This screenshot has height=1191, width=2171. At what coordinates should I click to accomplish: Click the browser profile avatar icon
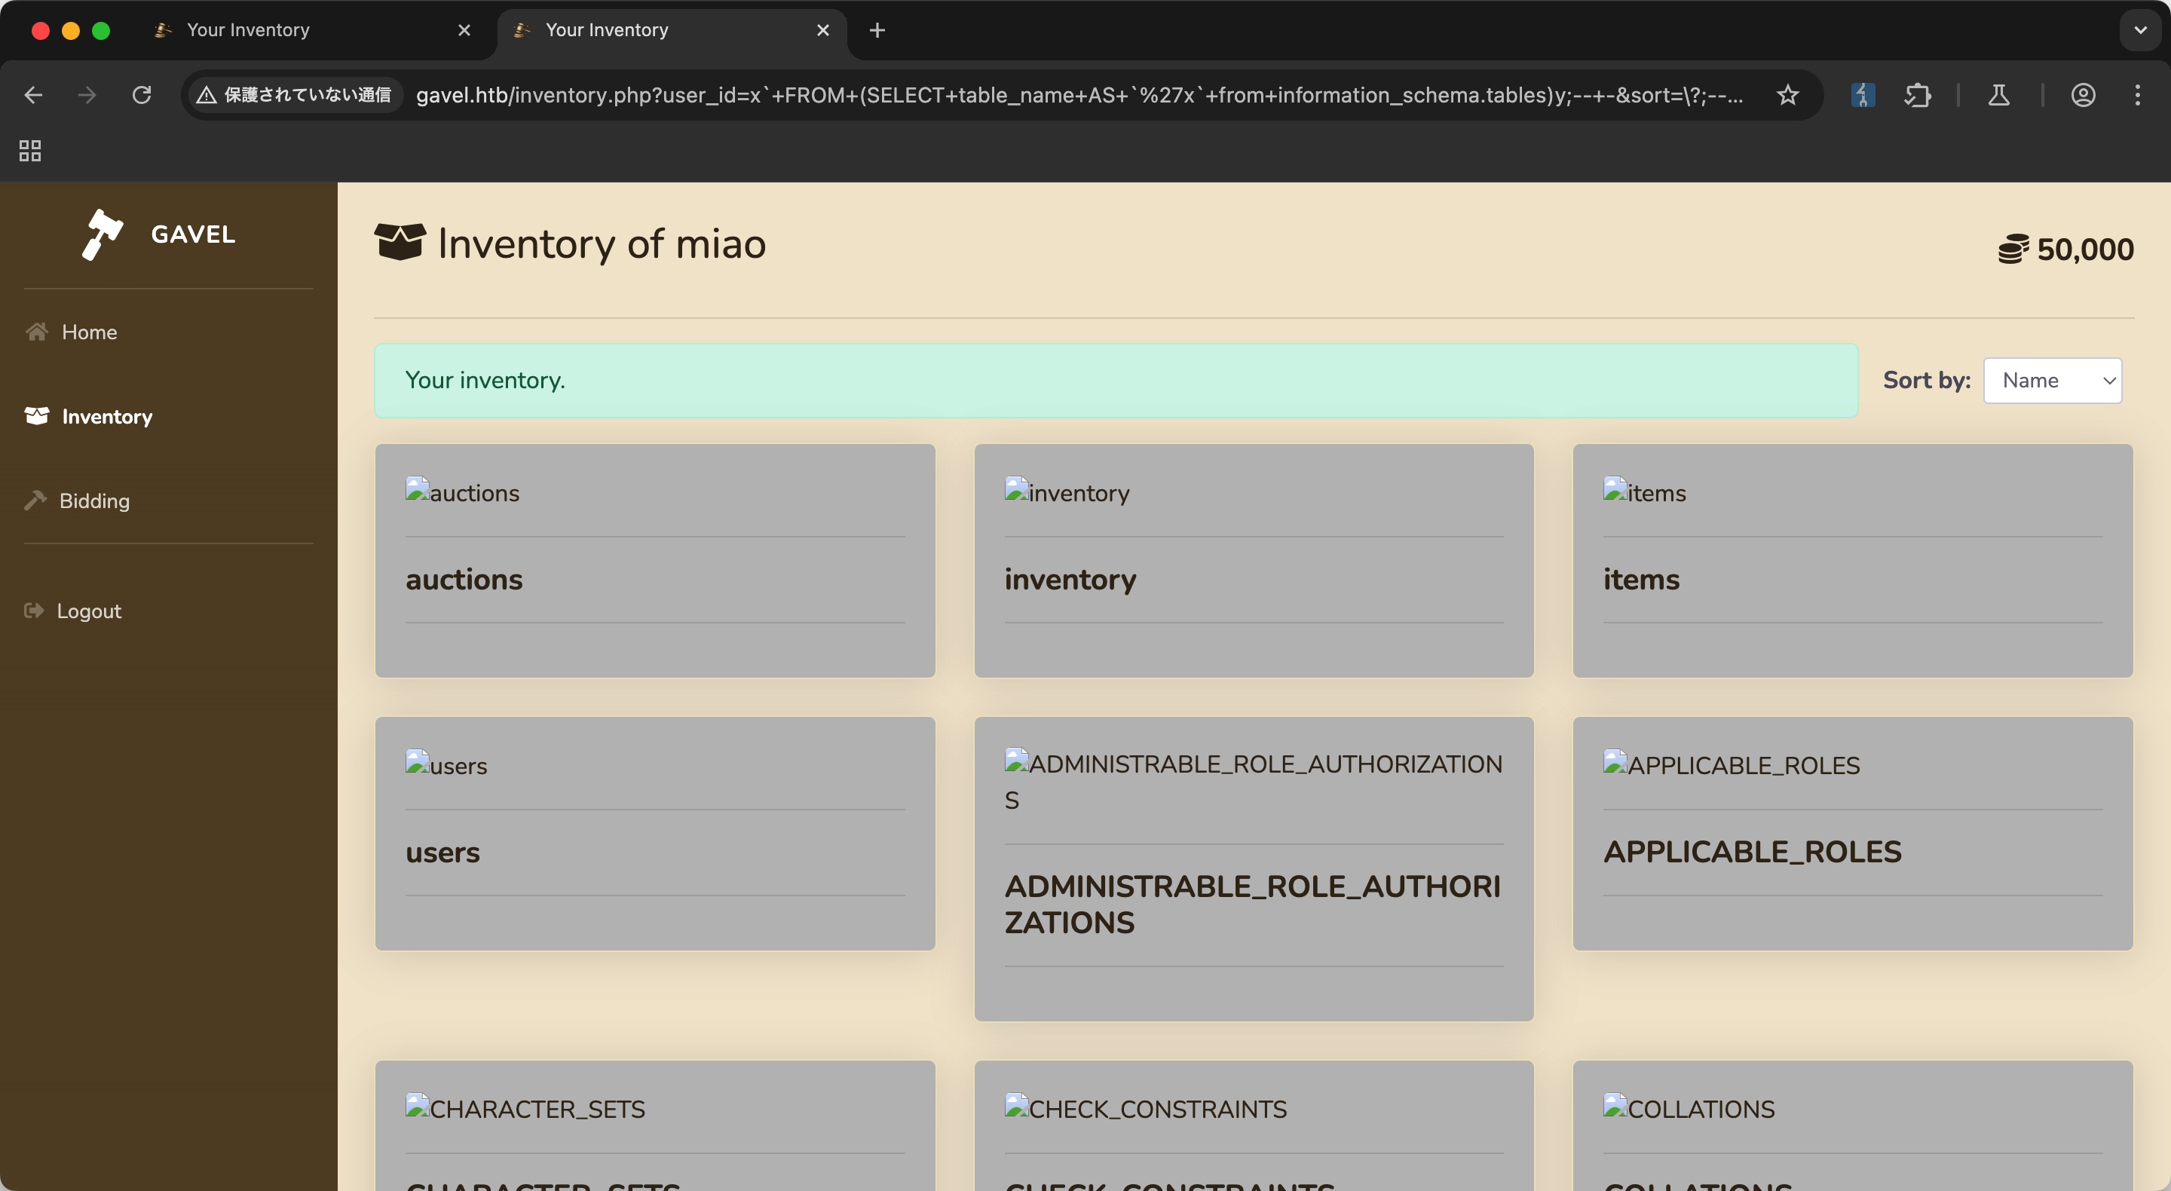(x=2083, y=95)
